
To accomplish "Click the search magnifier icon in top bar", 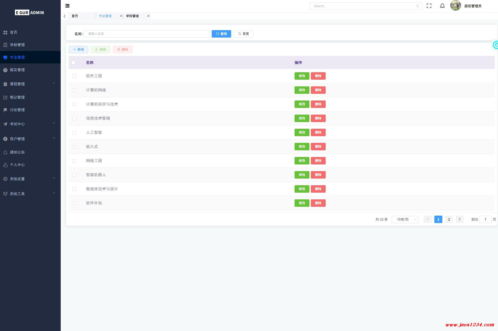I will point(418,6).
